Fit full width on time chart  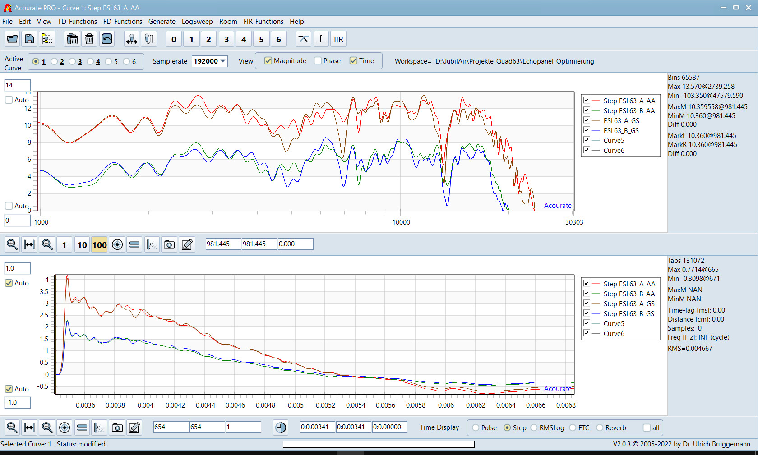point(29,427)
